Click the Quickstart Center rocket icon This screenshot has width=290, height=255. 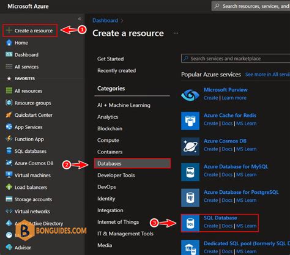coord(9,115)
